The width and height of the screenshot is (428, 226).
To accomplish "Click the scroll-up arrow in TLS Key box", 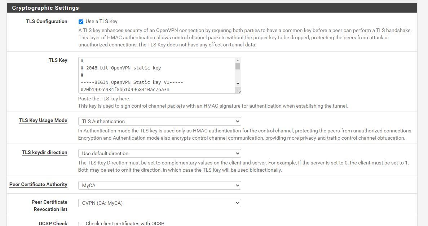I will (x=238, y=60).
